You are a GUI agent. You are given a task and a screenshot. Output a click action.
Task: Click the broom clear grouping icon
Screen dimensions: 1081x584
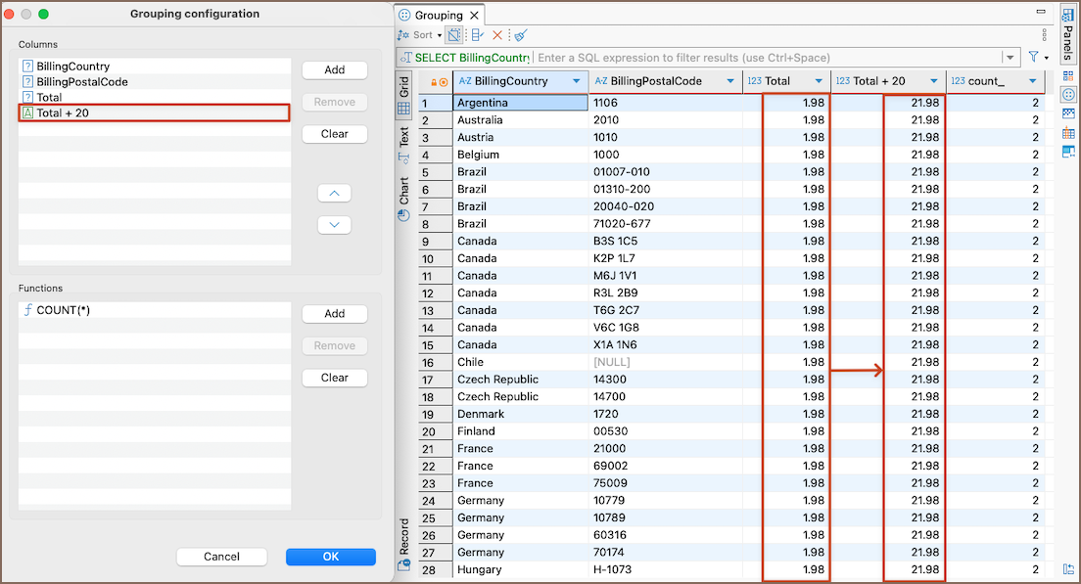click(519, 35)
